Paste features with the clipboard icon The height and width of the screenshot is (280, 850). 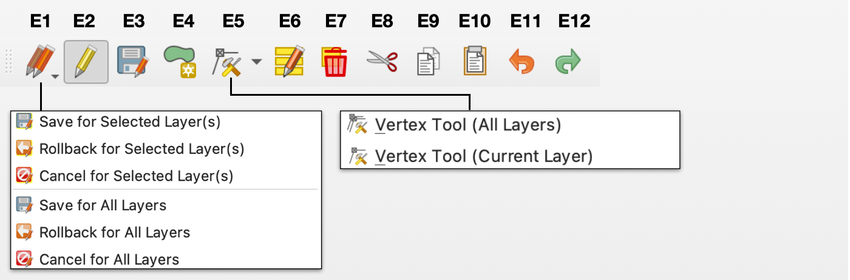pos(475,61)
